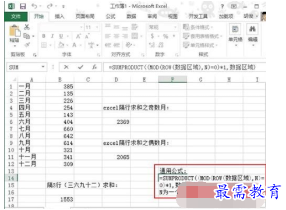Viewport: 286px width, 210px height.
Task: Center text horizontally
Action: tap(116, 36)
